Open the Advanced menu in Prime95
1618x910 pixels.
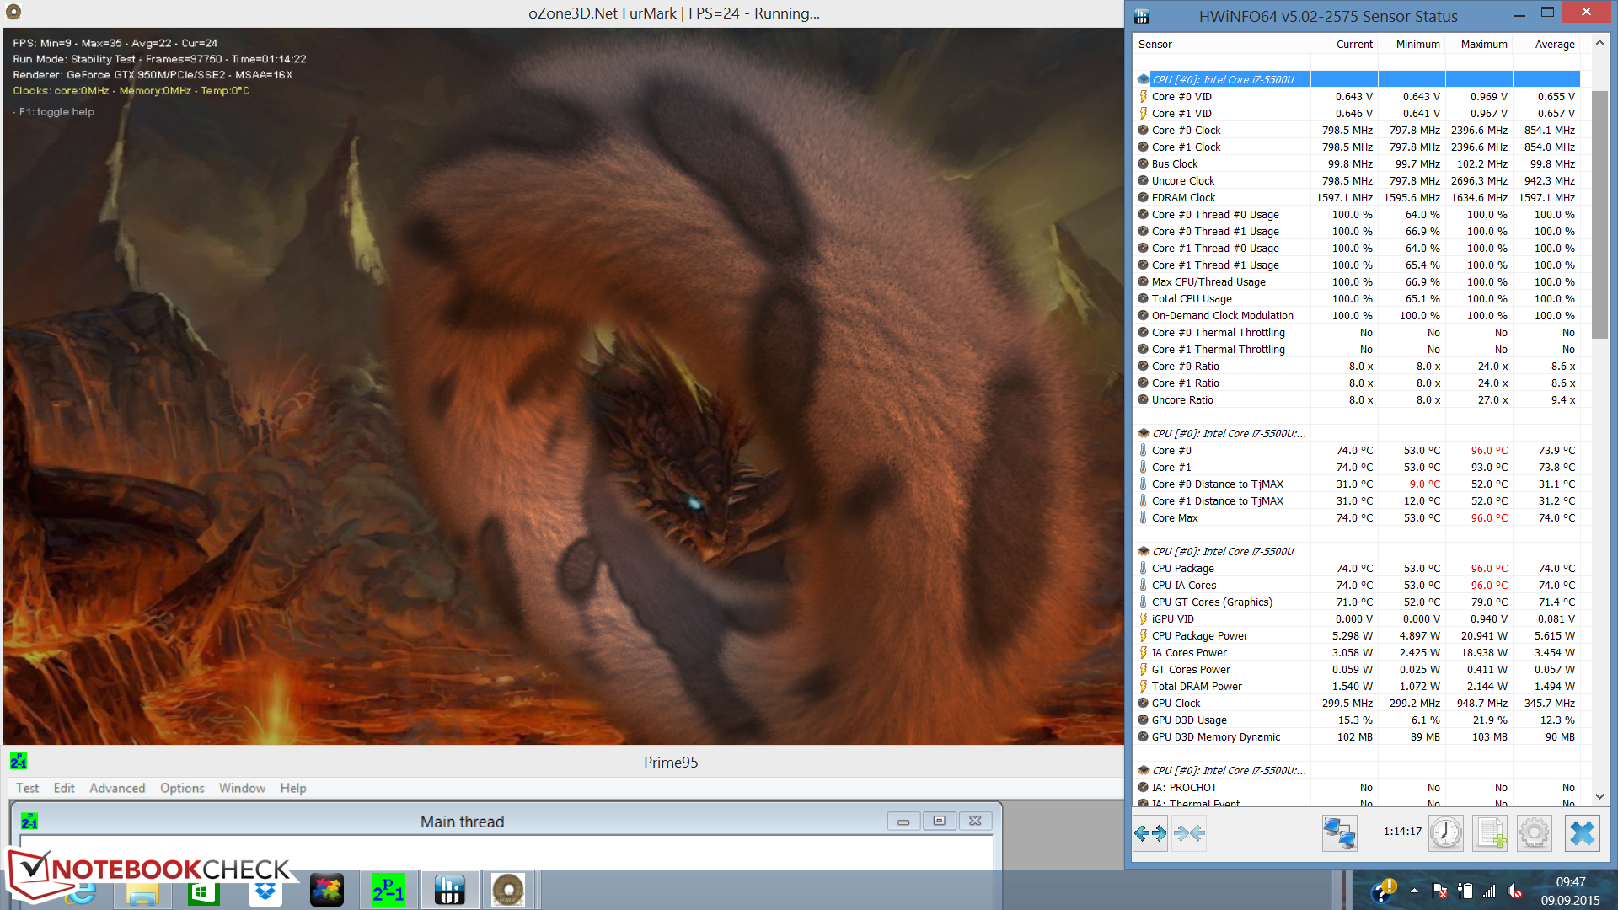[117, 788]
